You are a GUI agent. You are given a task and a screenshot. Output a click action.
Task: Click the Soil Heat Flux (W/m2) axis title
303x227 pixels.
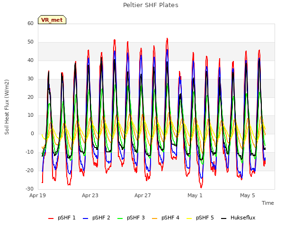[7, 107]
